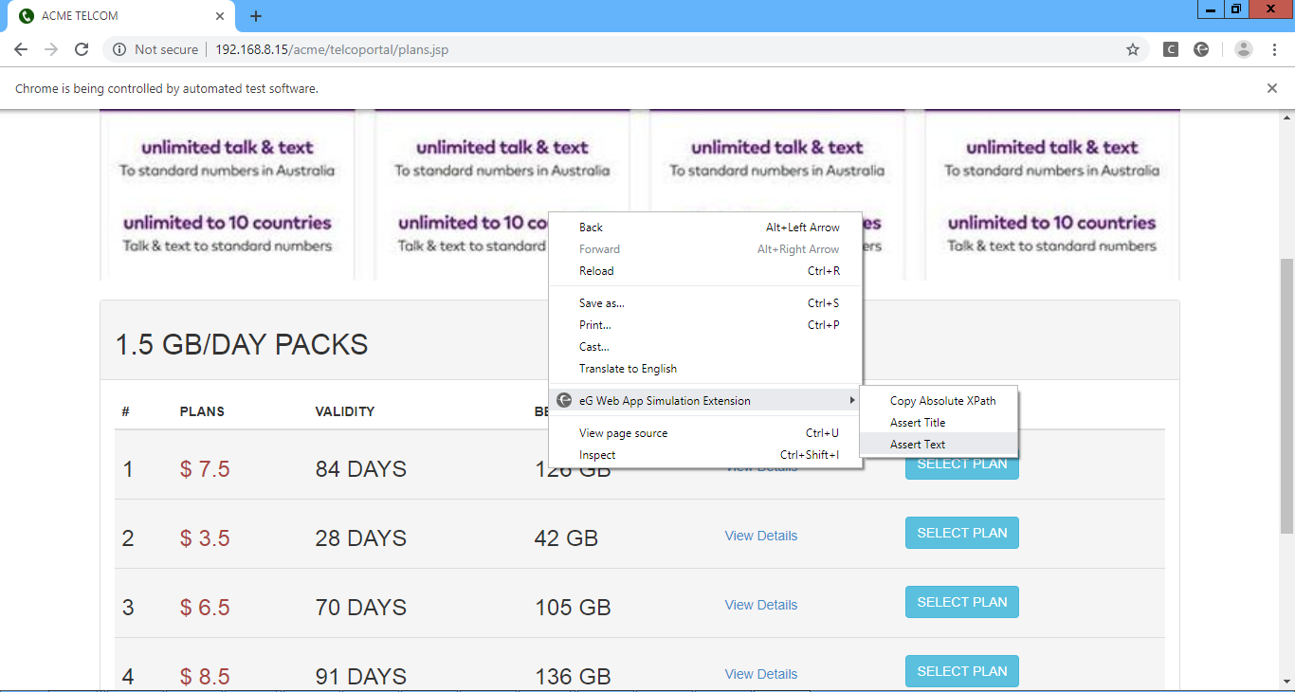Choose Reload in the context menu
This screenshot has width=1295, height=692.
706,271
